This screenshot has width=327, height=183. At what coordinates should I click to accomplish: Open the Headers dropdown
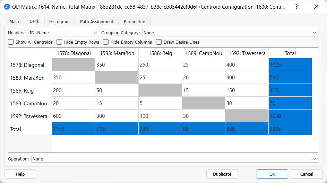(63, 33)
